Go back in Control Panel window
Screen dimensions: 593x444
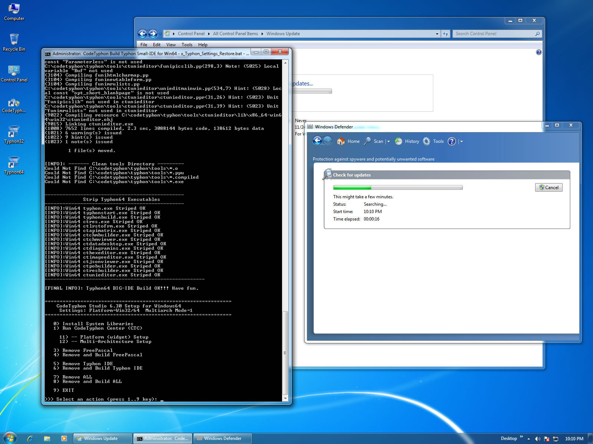pyautogui.click(x=143, y=34)
